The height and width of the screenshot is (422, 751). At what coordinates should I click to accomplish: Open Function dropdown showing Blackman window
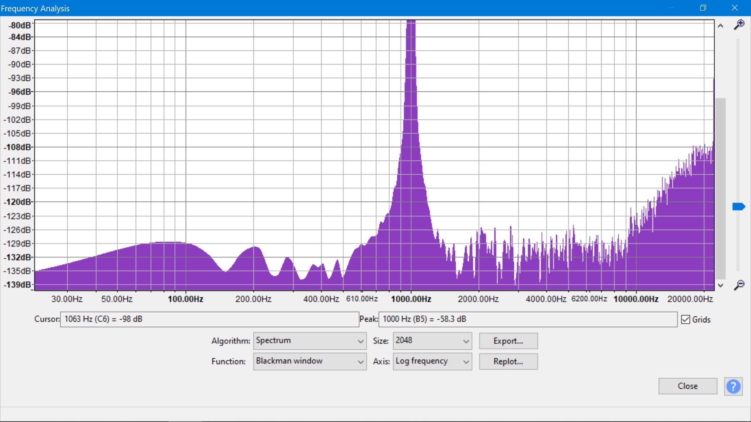310,361
